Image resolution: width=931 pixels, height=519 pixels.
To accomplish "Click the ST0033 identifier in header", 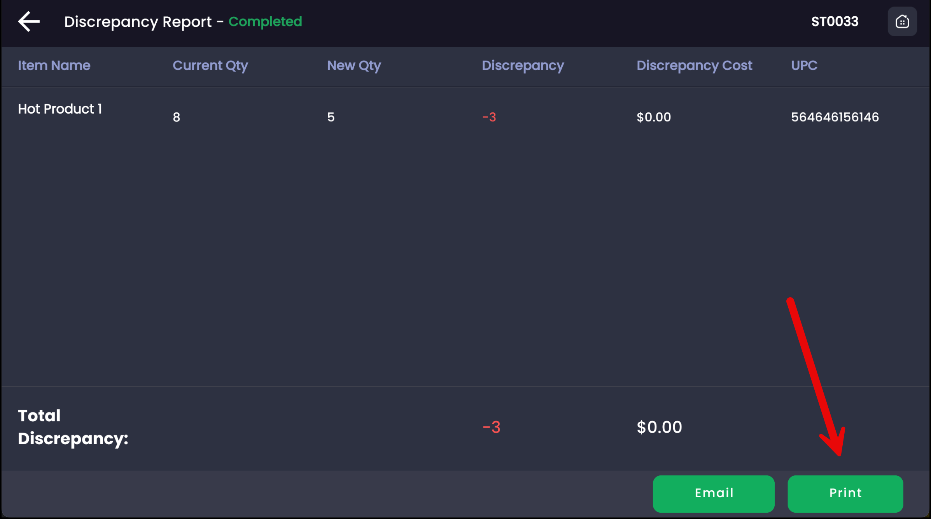I will pos(835,21).
